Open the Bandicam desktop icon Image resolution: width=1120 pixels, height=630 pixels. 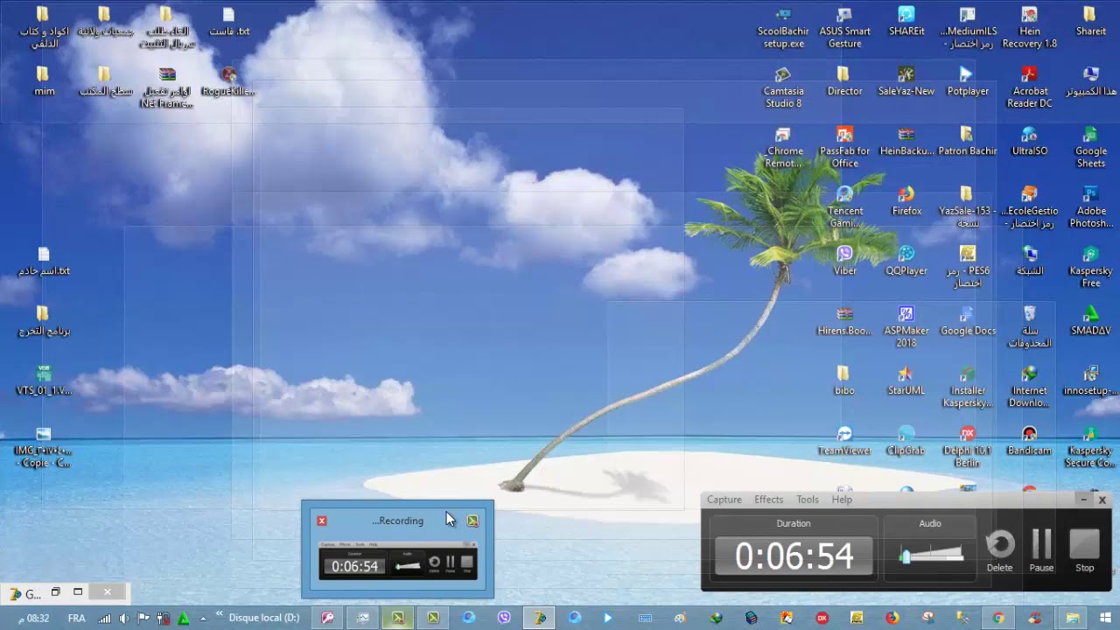1030,441
